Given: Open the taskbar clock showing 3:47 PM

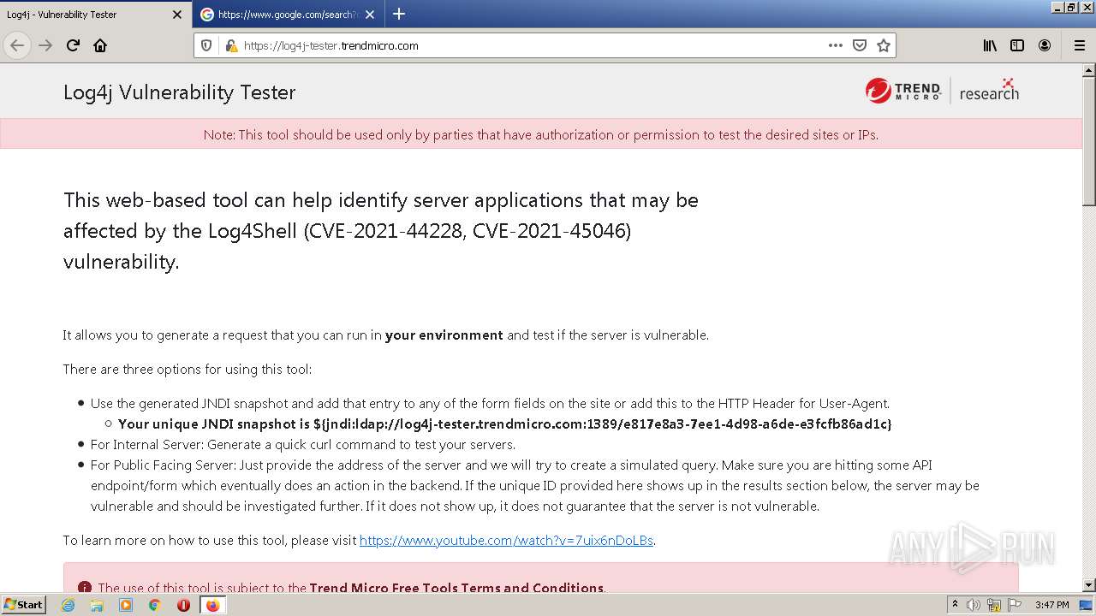Looking at the screenshot, I should pos(1051,605).
